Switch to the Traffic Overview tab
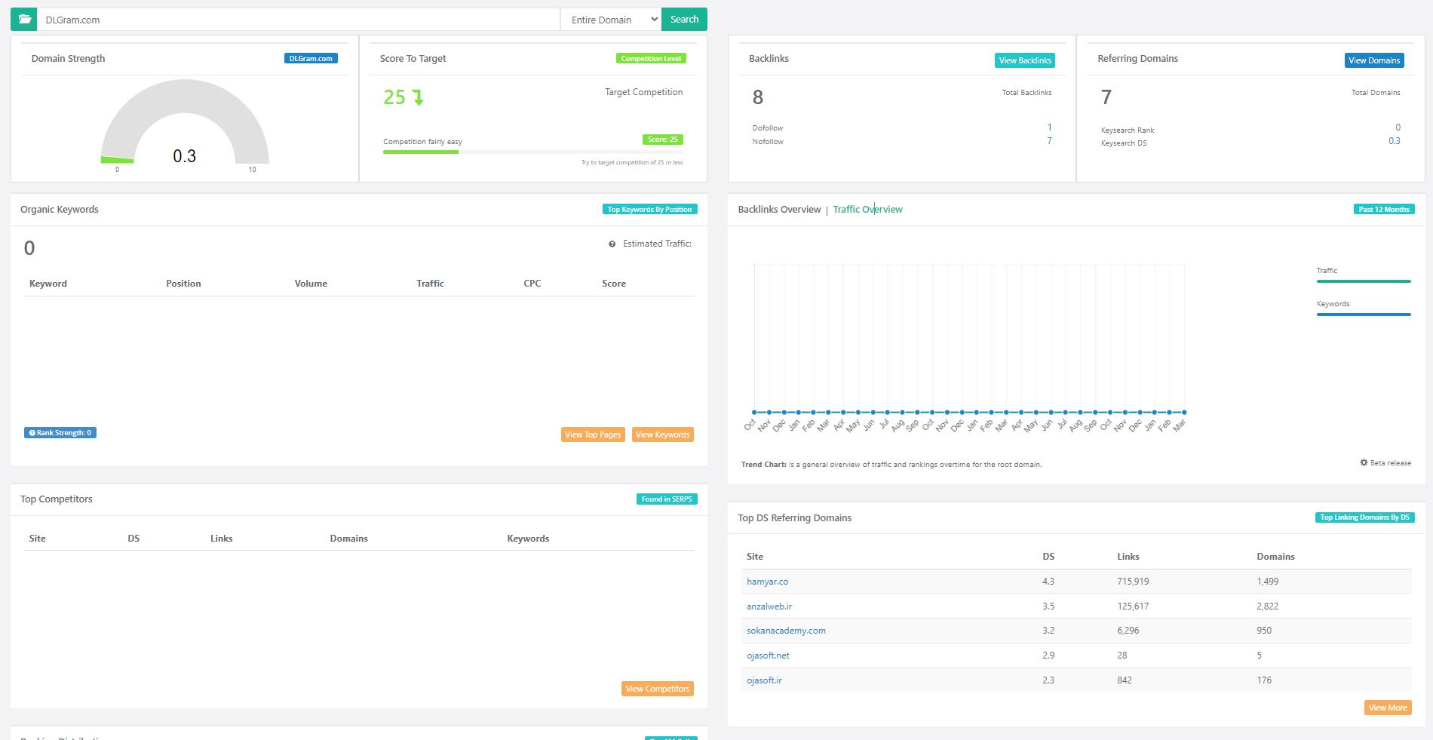The height and width of the screenshot is (740, 1433). 867,210
